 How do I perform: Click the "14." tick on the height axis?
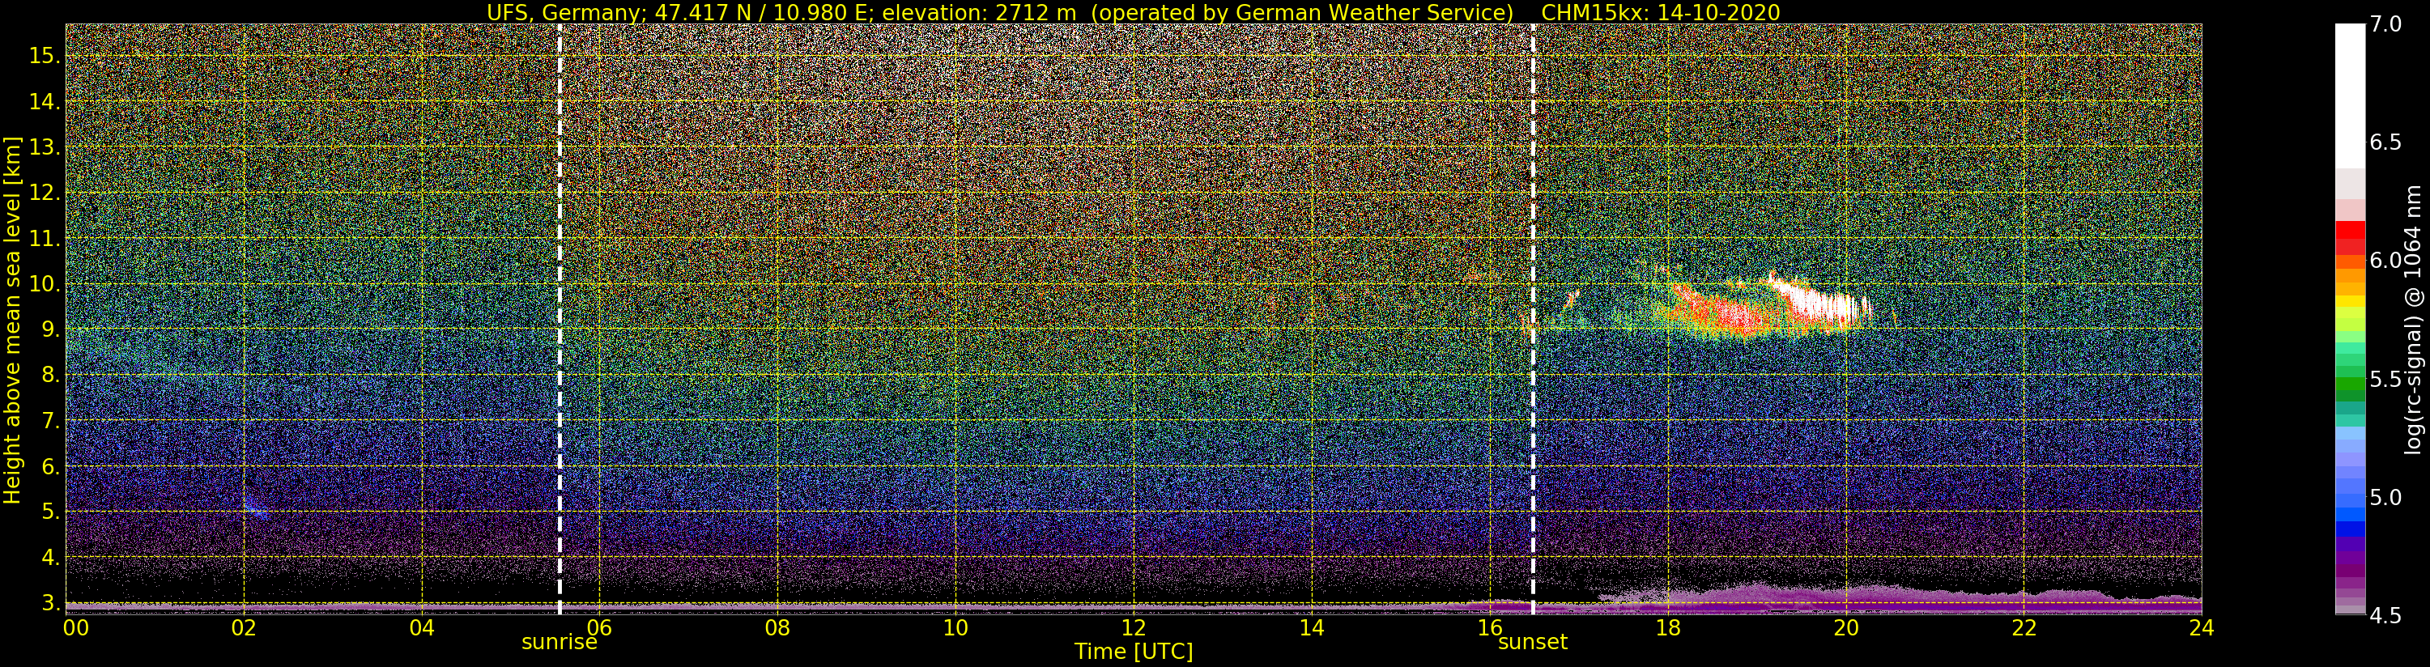click(45, 101)
